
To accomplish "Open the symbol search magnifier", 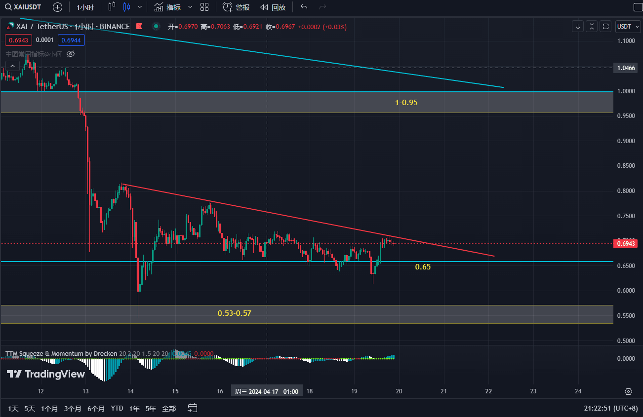I will point(7,7).
